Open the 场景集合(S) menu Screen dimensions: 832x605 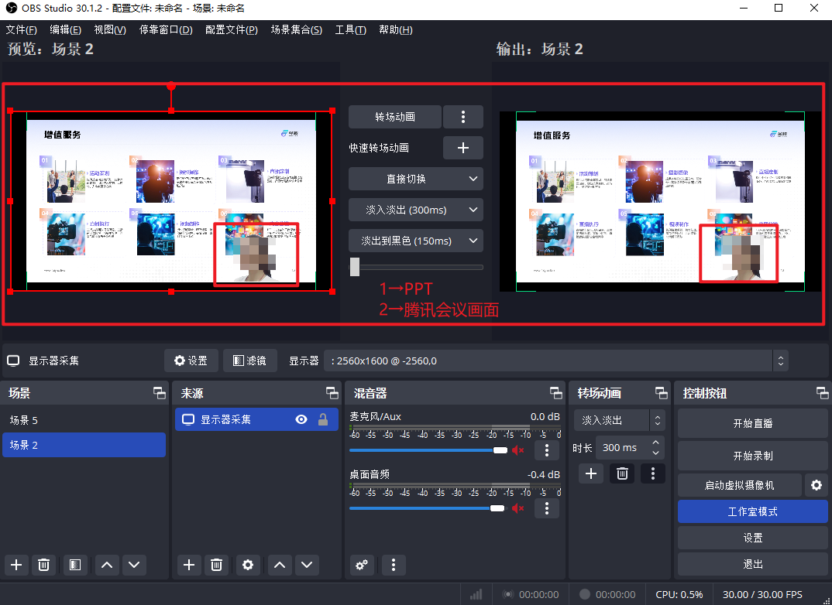296,30
